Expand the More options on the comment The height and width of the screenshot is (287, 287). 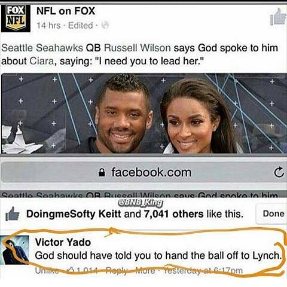[145, 270]
